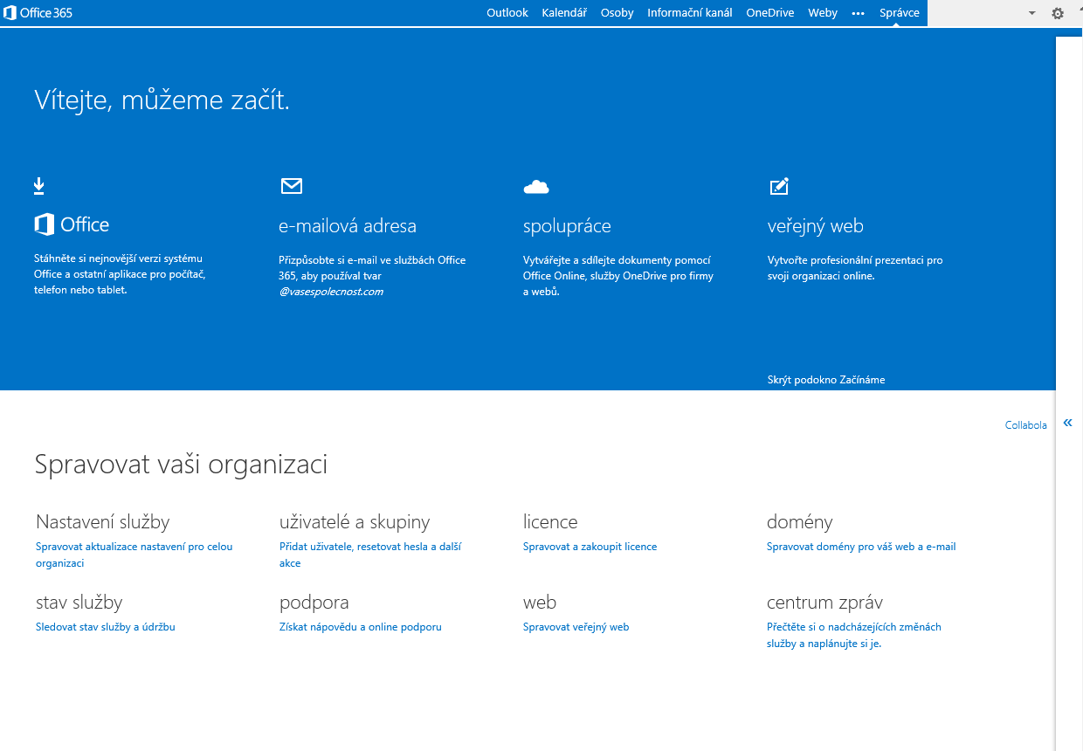The height and width of the screenshot is (751, 1083).
Task: Click the Vytvořte profesionální prezentaci description
Action: 855,268
